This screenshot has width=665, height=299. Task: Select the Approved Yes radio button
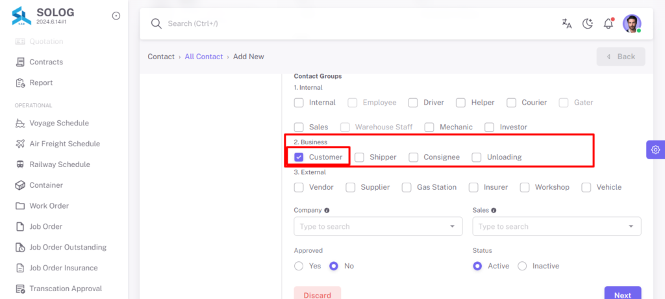coord(299,266)
